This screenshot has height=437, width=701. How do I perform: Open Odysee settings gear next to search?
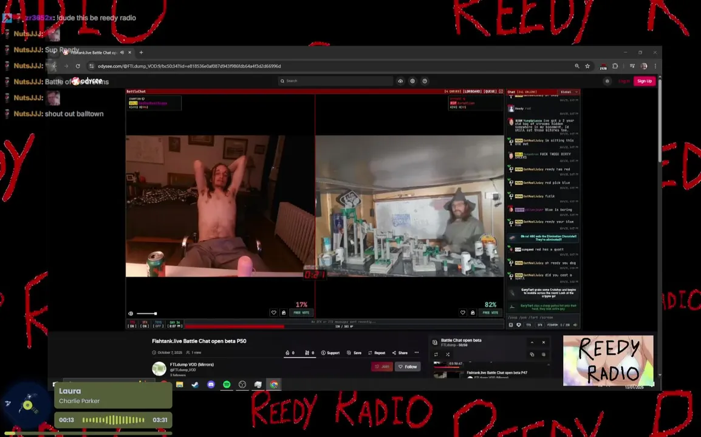[x=412, y=81]
